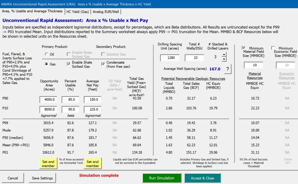Click the Mean Percent Usable value 87.6
Screen dimensions: 298x184
[x=70, y=145]
